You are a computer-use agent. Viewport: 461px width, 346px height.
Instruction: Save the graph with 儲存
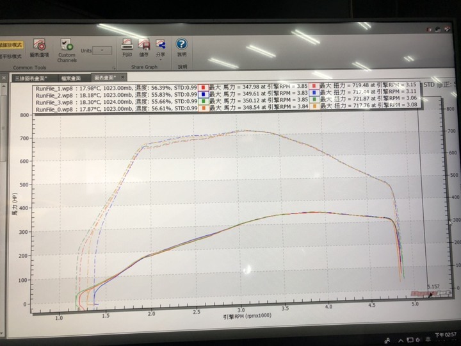(144, 47)
